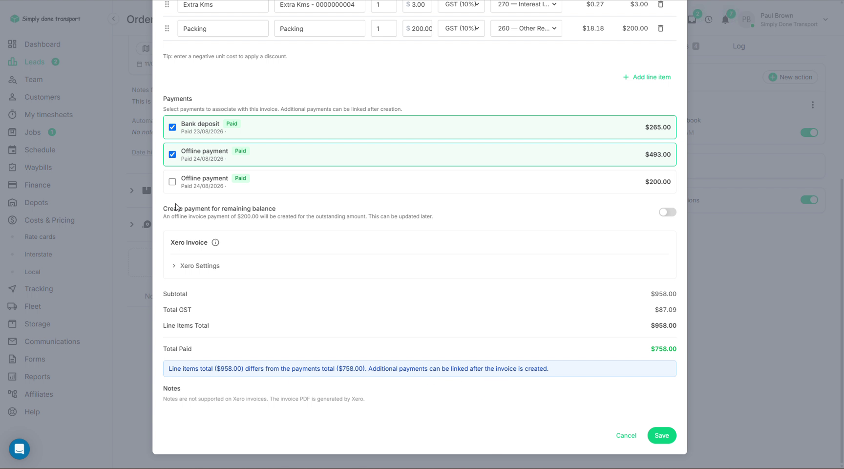
Task: Click New action in the background
Action: click(790, 77)
